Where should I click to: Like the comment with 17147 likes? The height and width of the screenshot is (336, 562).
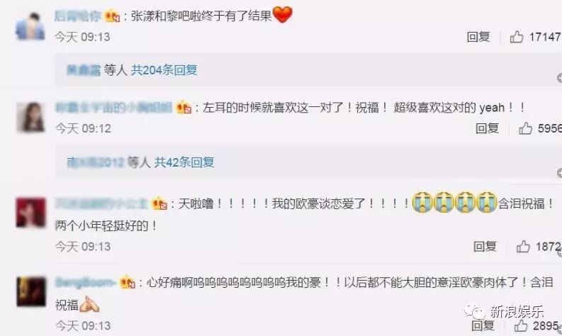[517, 37]
